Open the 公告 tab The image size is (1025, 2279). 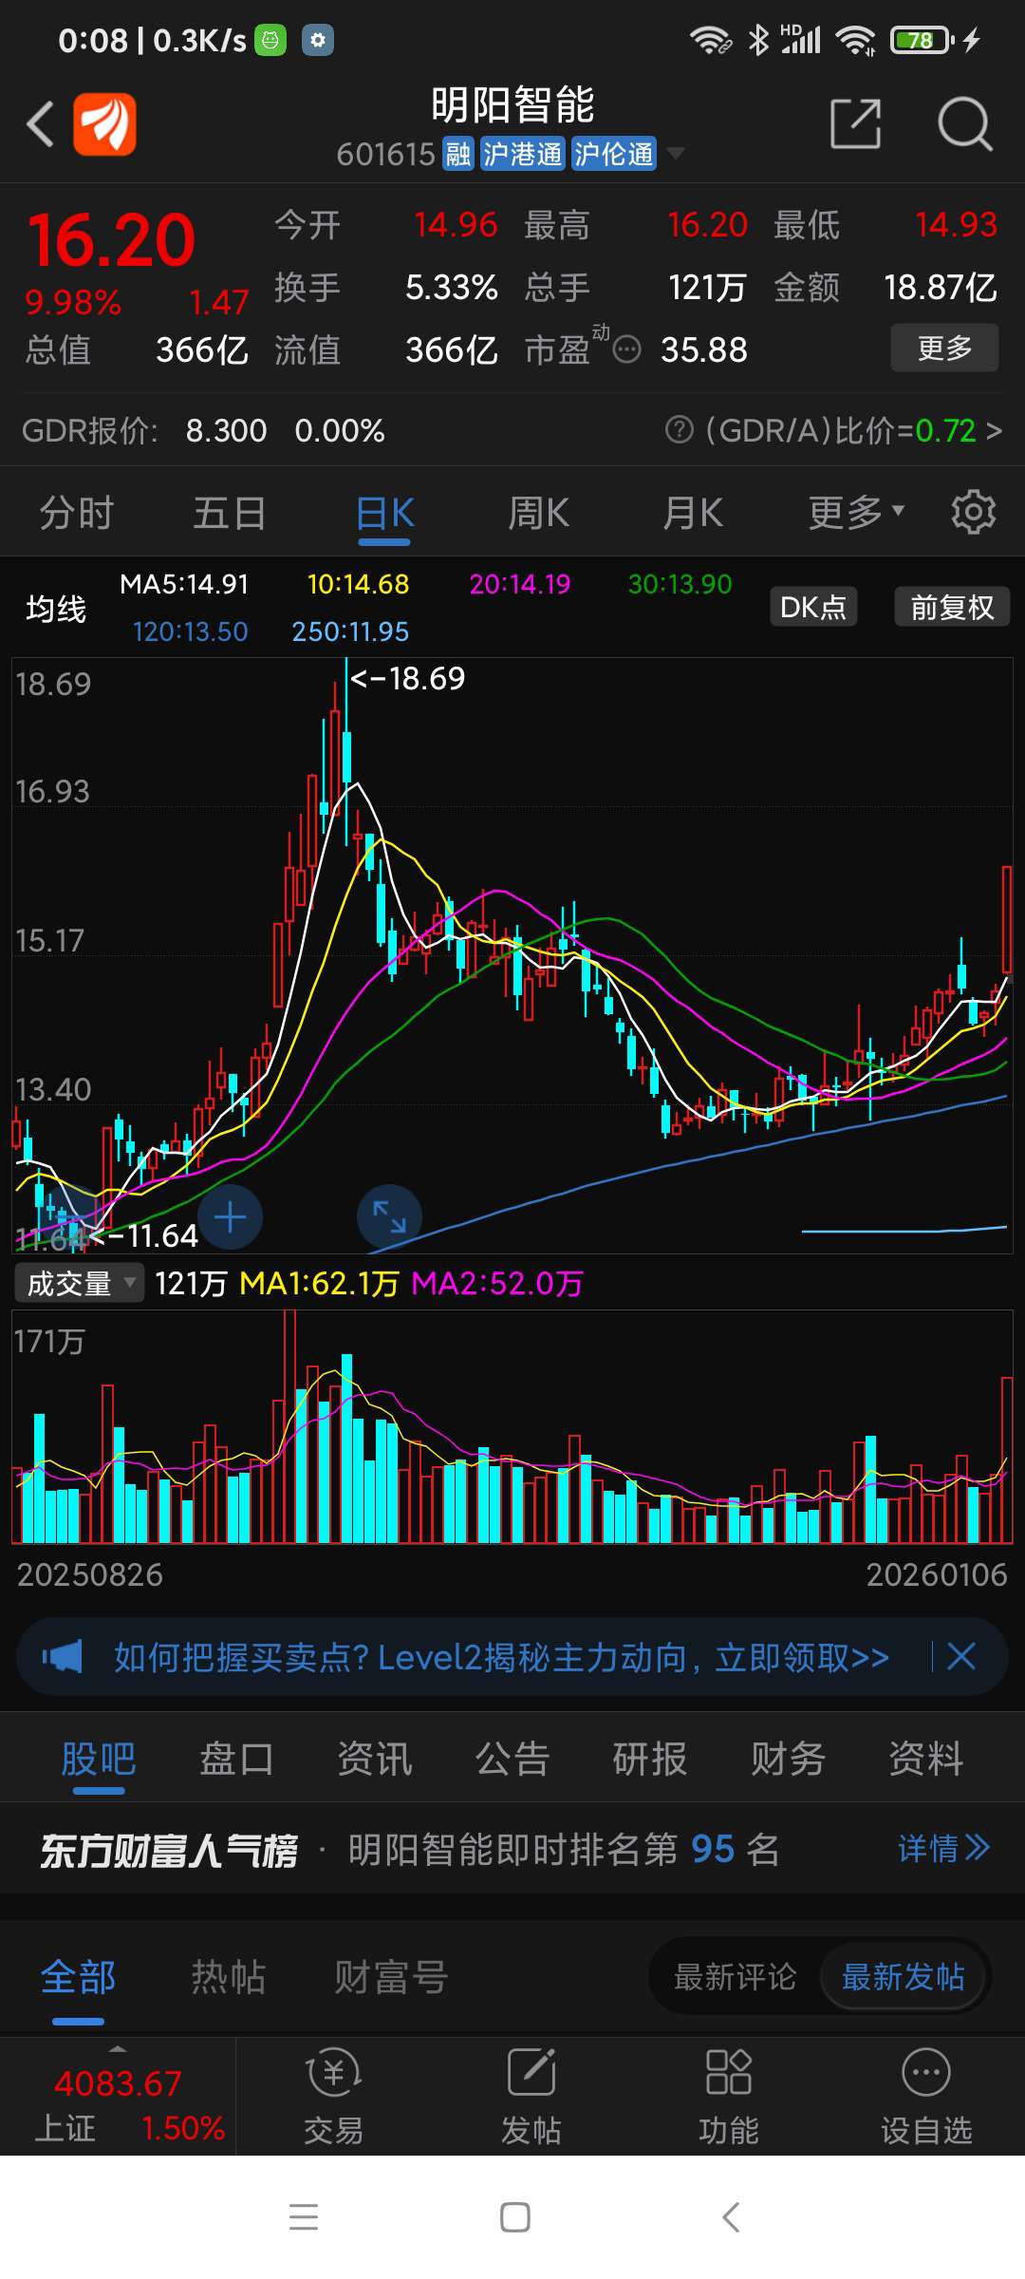pyautogui.click(x=512, y=1759)
